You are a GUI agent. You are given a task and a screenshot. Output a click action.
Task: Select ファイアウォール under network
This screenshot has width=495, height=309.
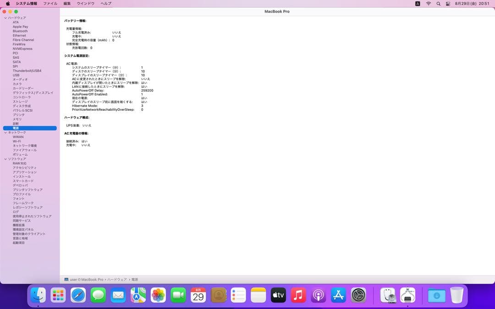point(25,150)
